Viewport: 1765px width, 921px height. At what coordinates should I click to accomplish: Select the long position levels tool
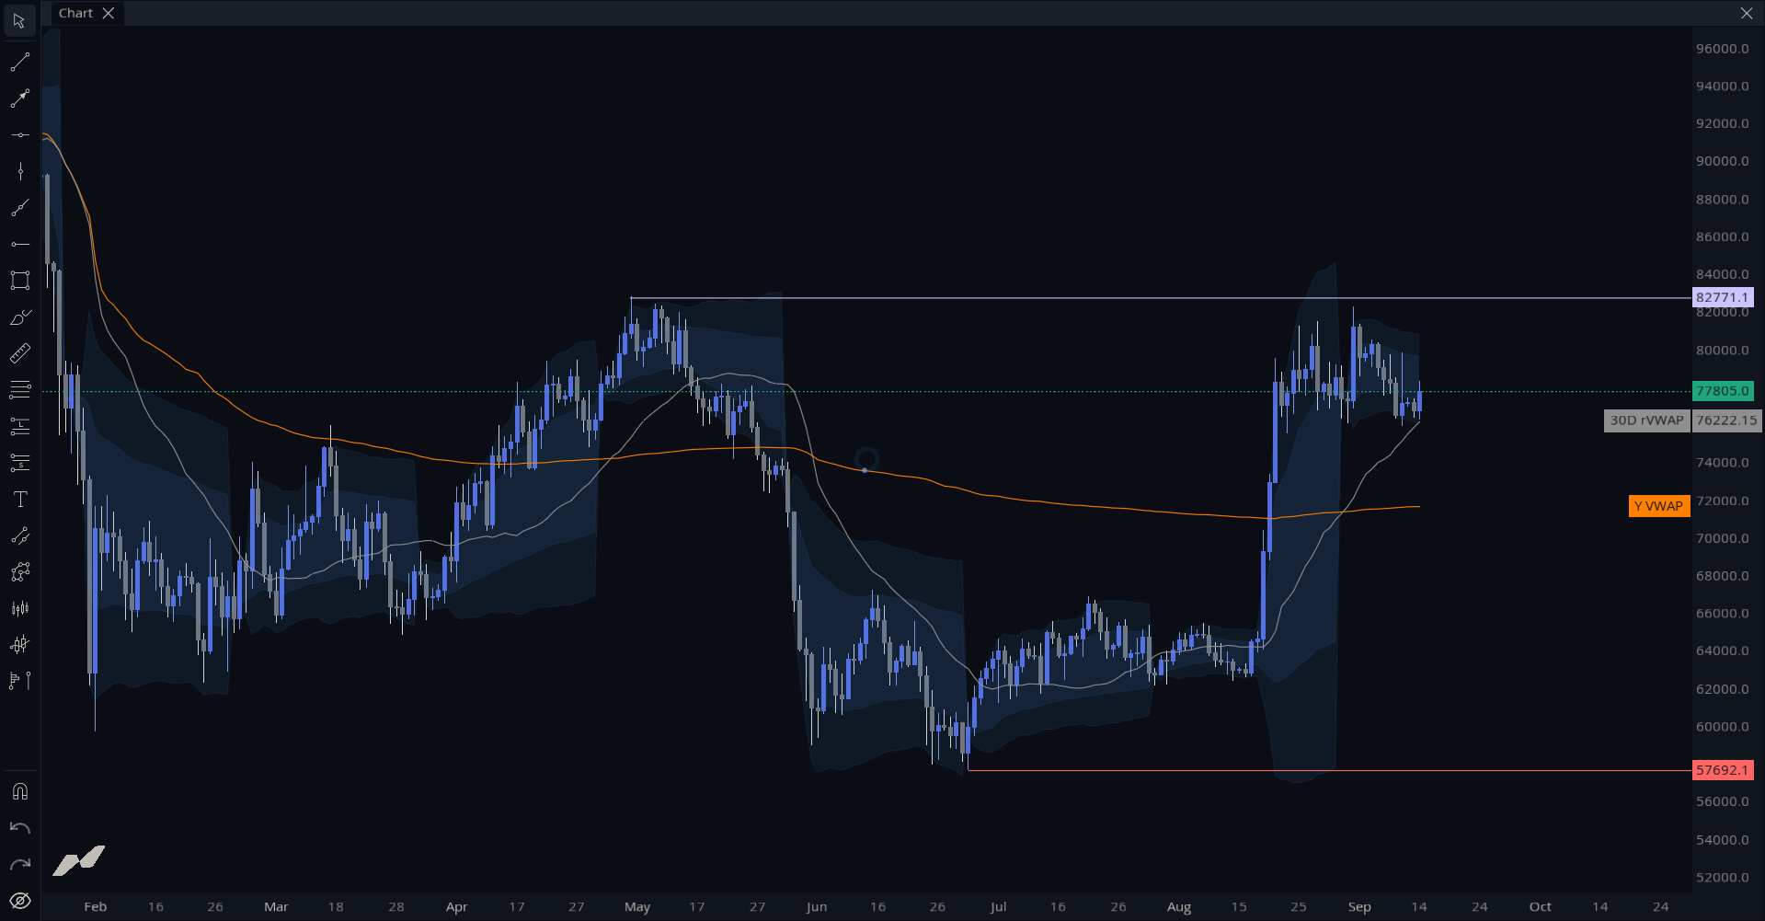point(19,426)
